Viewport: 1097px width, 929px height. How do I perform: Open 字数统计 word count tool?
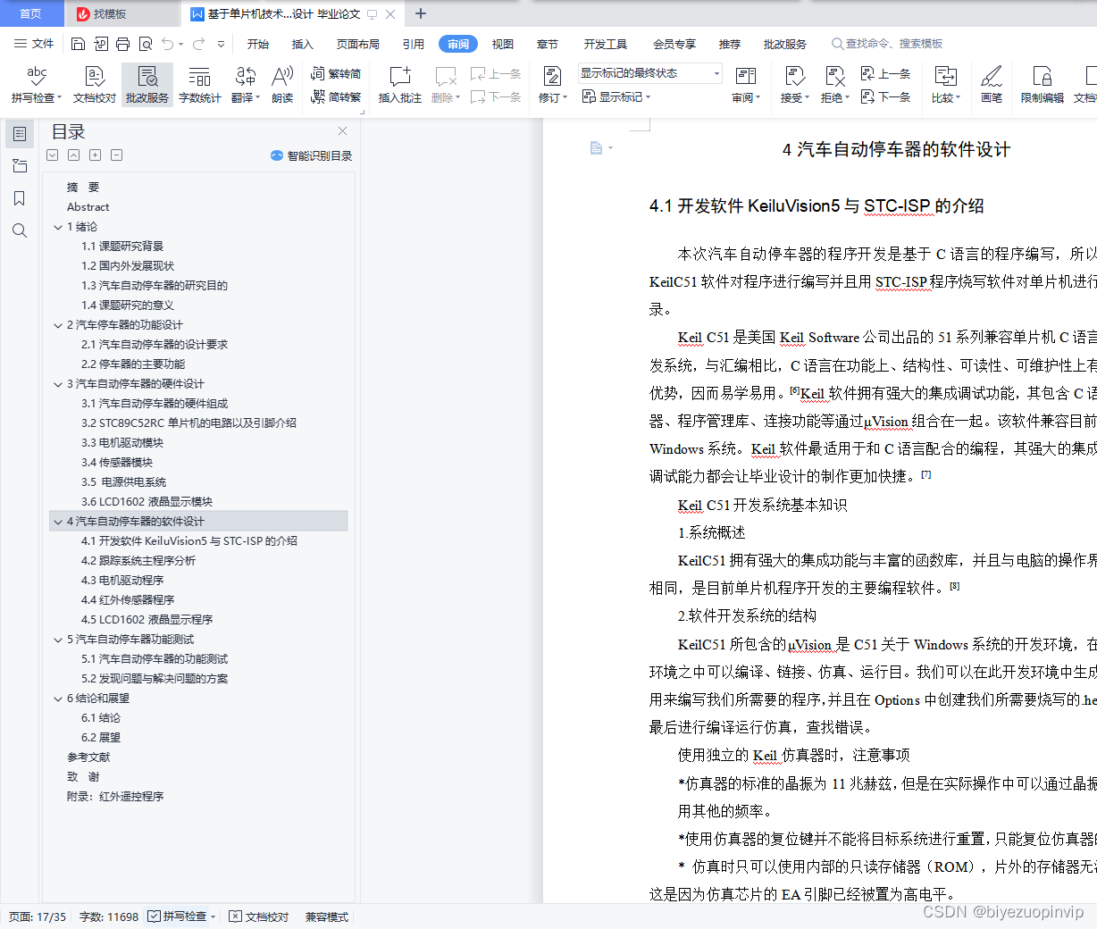coord(200,85)
